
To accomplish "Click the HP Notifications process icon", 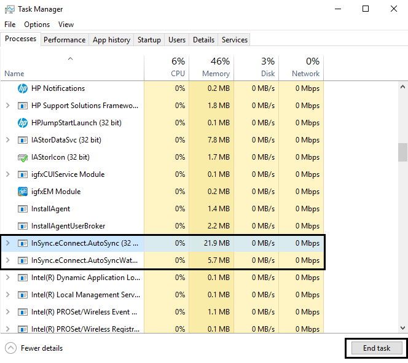I will click(23, 88).
